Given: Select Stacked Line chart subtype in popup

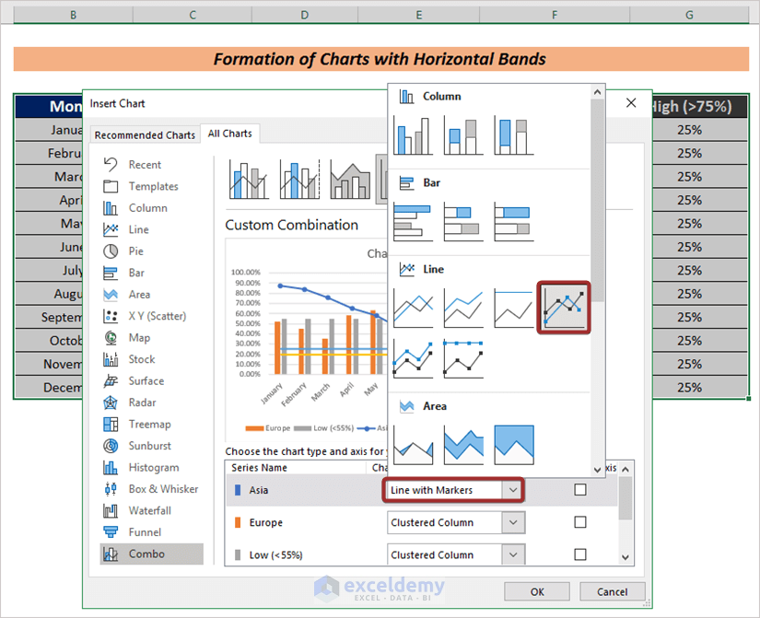Looking at the screenshot, I should 463,308.
